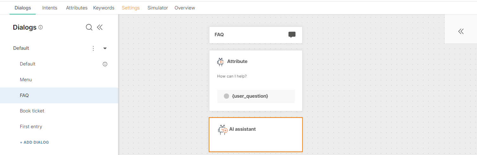Open the Keywords tab
This screenshot has height=155, width=477.
pyautogui.click(x=104, y=8)
